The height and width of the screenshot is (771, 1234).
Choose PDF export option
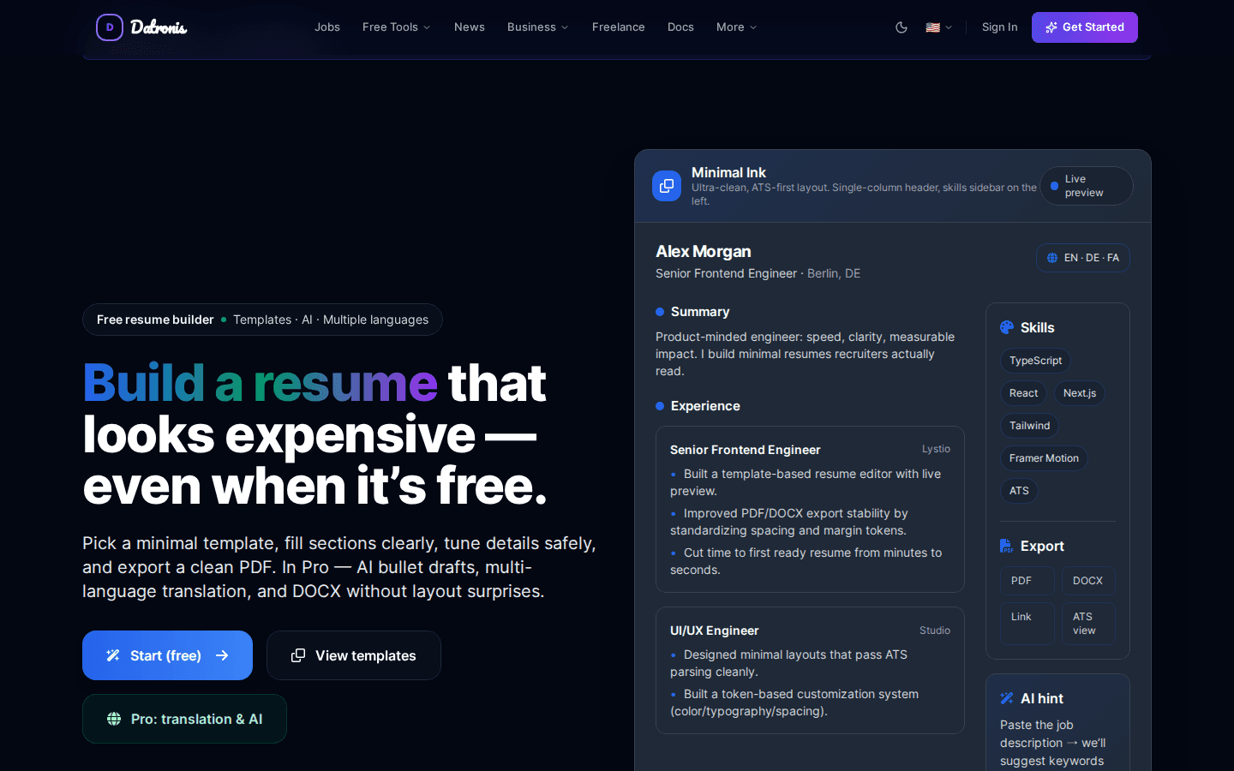tap(1027, 581)
